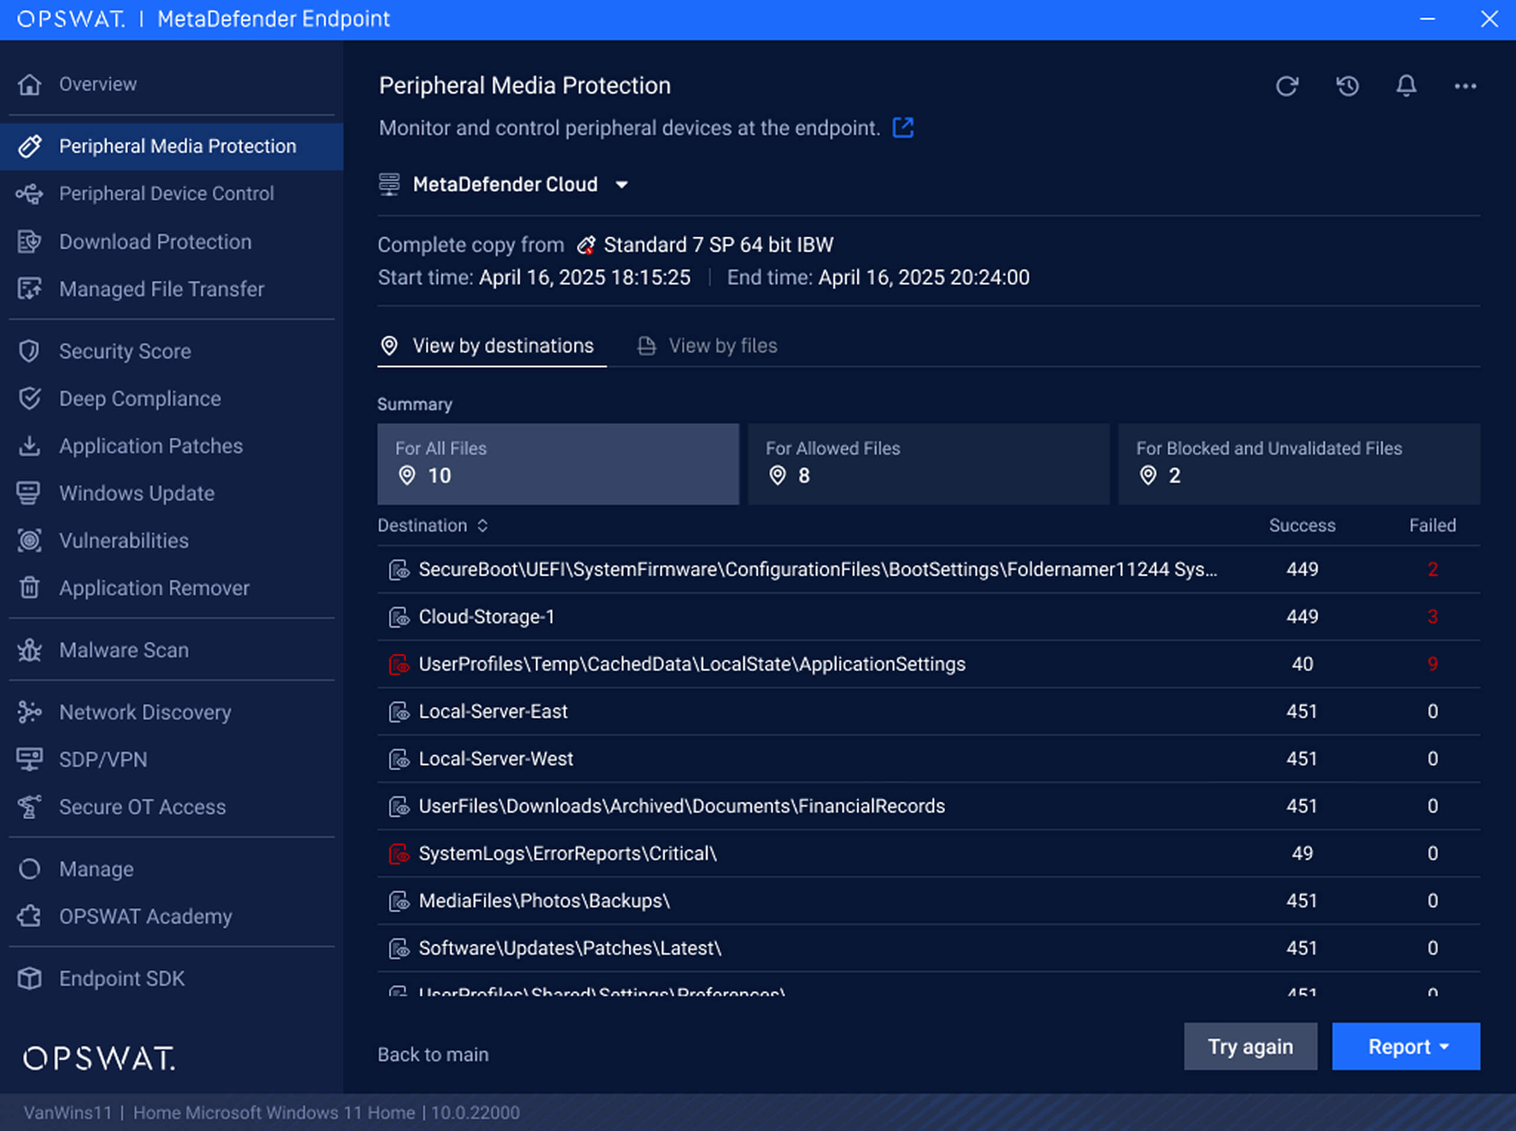
Task: Select the Cloud-Storage-1 destination row
Action: [x=486, y=617]
